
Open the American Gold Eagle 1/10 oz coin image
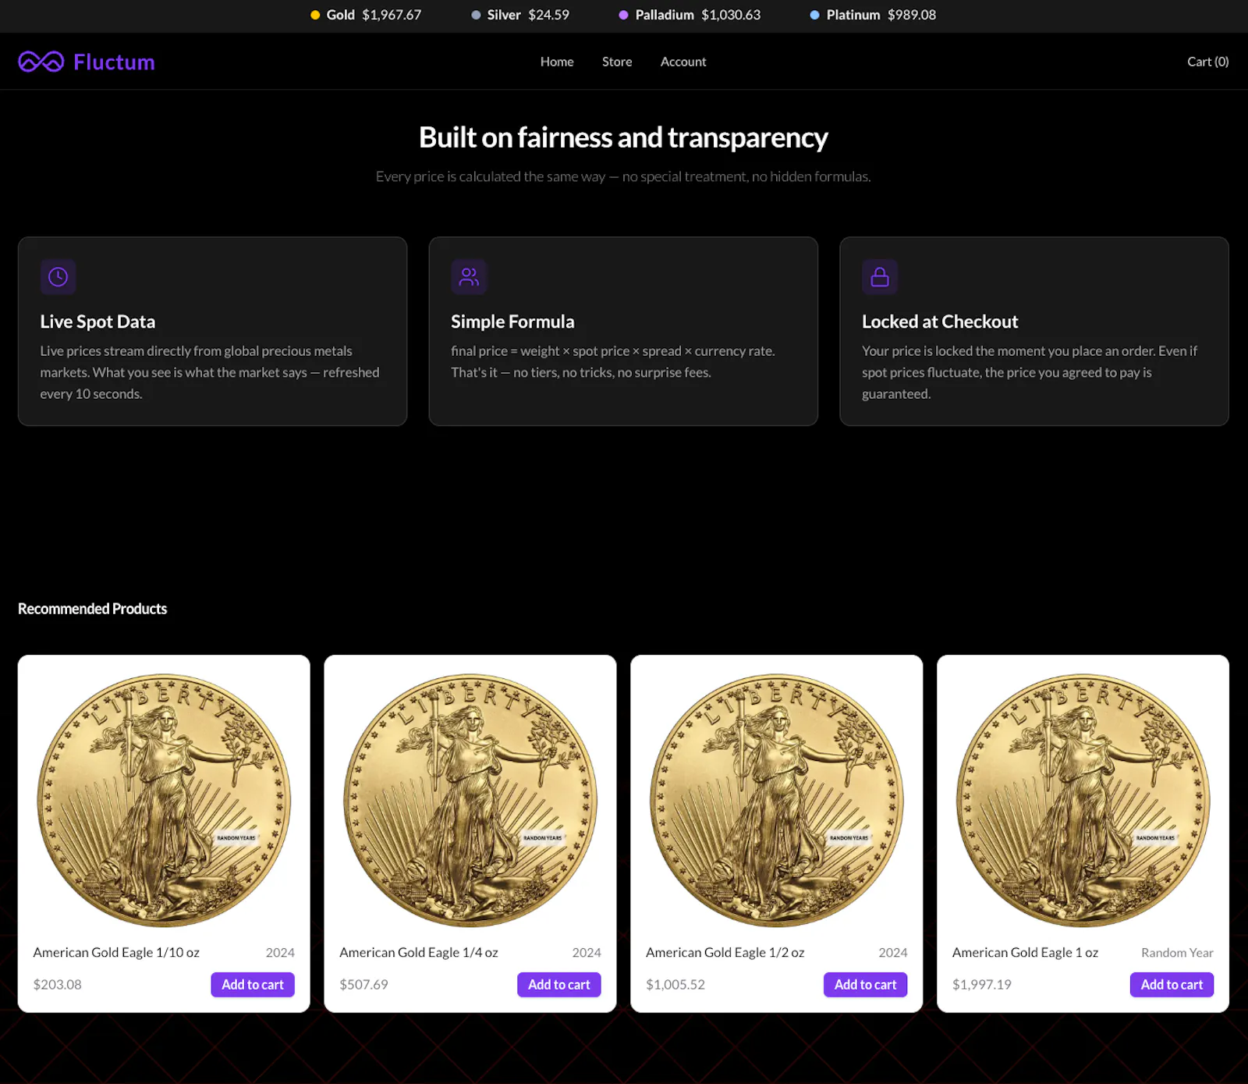click(x=164, y=800)
